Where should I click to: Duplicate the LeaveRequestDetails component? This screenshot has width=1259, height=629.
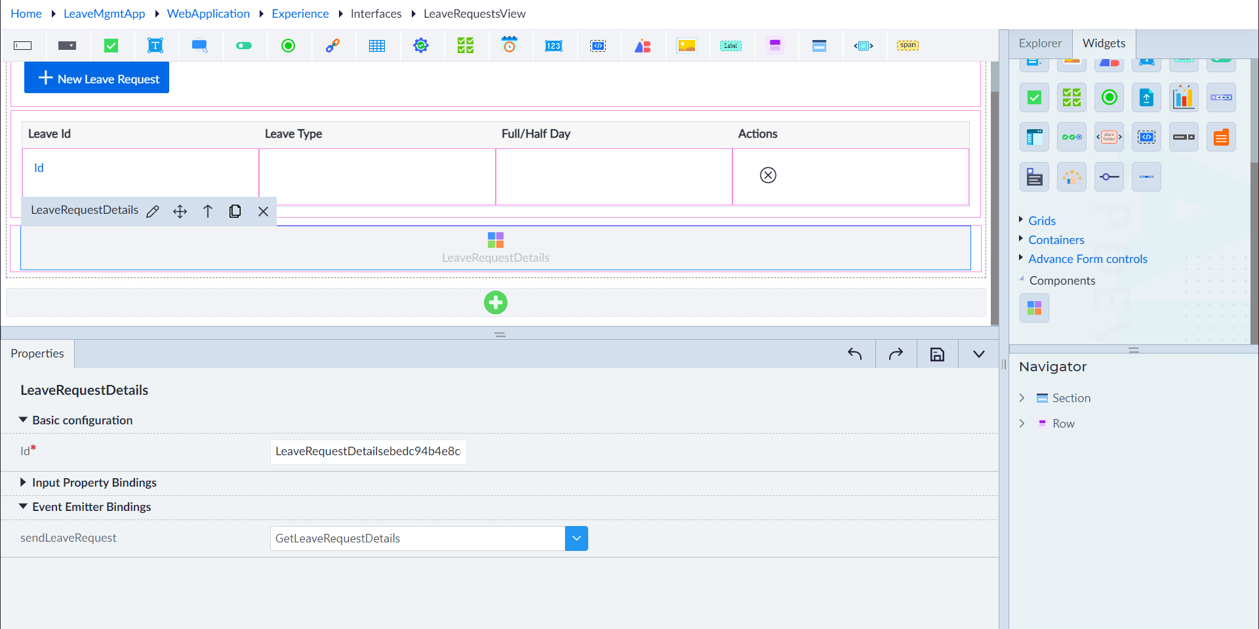click(x=235, y=211)
